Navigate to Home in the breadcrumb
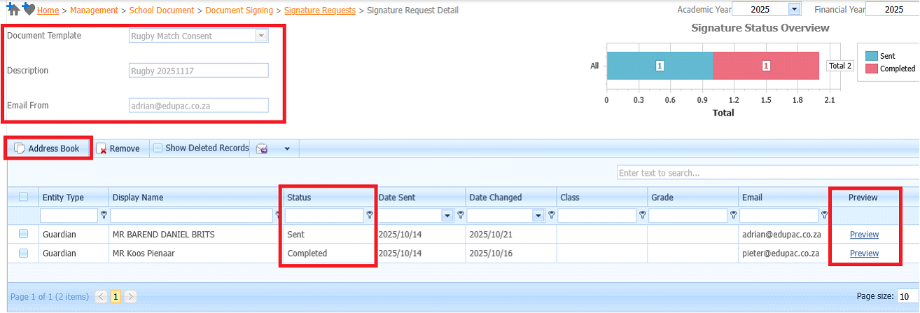Viewport: 920px width, 313px height. pyautogui.click(x=48, y=11)
